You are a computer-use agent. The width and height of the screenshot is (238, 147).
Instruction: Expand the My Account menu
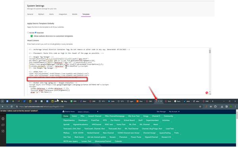[x=174, y=111]
